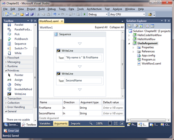Click Collapse All in the designer
The width and height of the screenshot is (174, 140).
click(x=117, y=27)
